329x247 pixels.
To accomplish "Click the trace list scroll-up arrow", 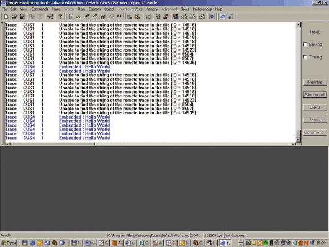I will click(298, 25).
